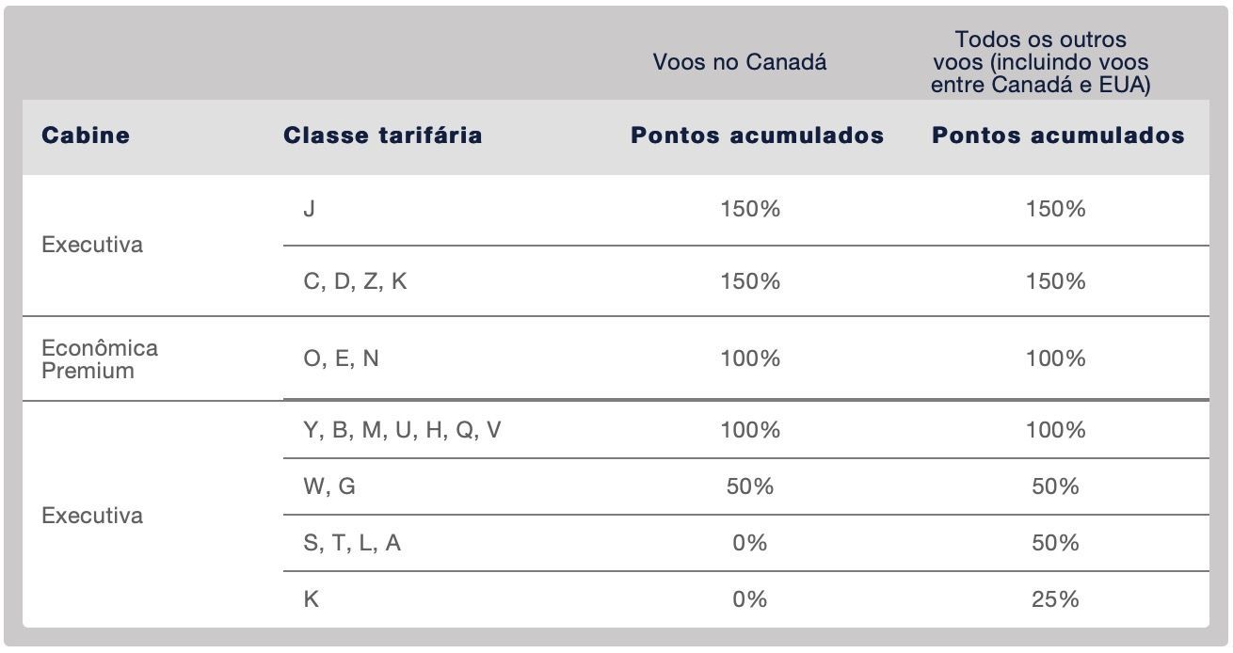The image size is (1233, 653).
Task: Click the 100% other-flights value for O, E, N
Action: click(x=1056, y=358)
